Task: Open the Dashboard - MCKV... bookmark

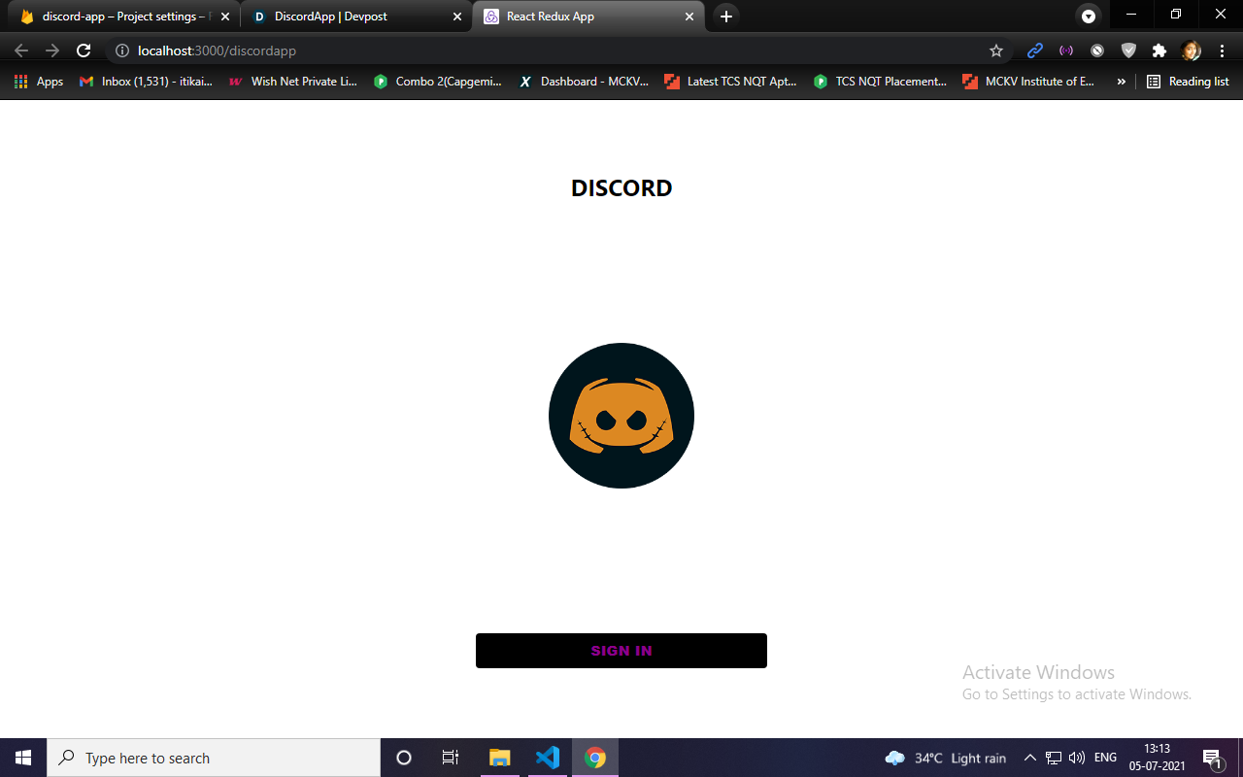Action: 584,82
